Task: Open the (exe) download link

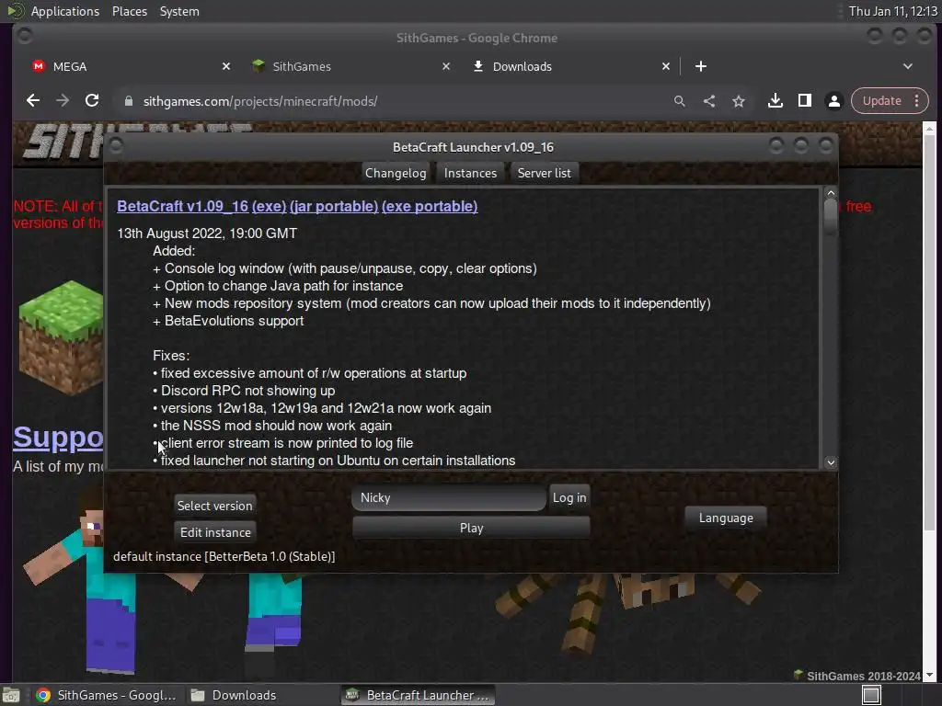Action: 270,207
